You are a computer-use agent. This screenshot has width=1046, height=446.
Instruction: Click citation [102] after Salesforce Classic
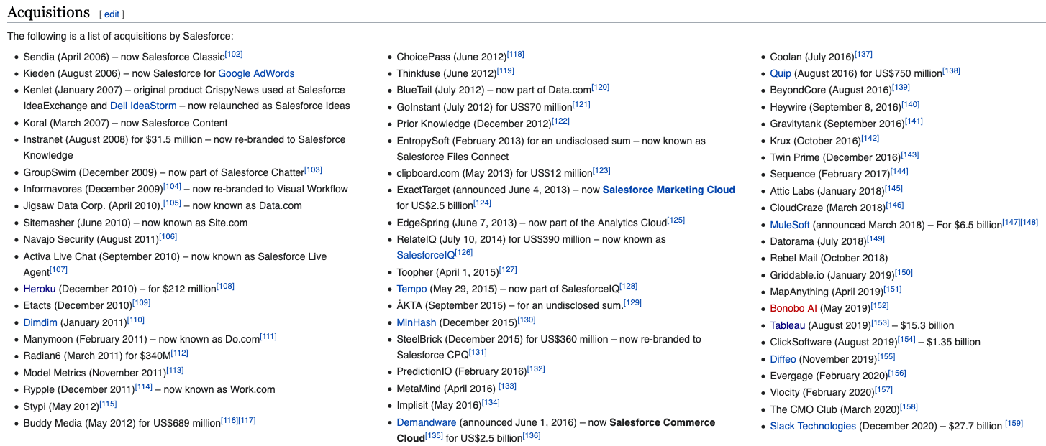(234, 54)
